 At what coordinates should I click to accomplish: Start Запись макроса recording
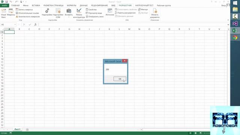point(24,9)
